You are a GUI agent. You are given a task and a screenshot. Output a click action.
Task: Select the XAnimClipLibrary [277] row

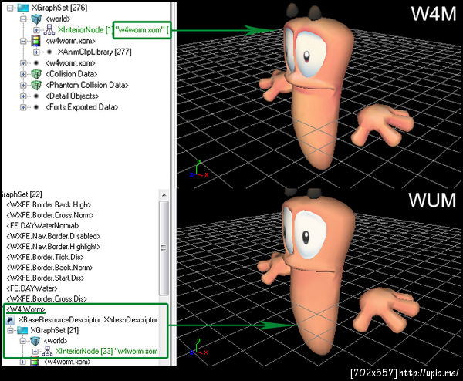tap(94, 52)
